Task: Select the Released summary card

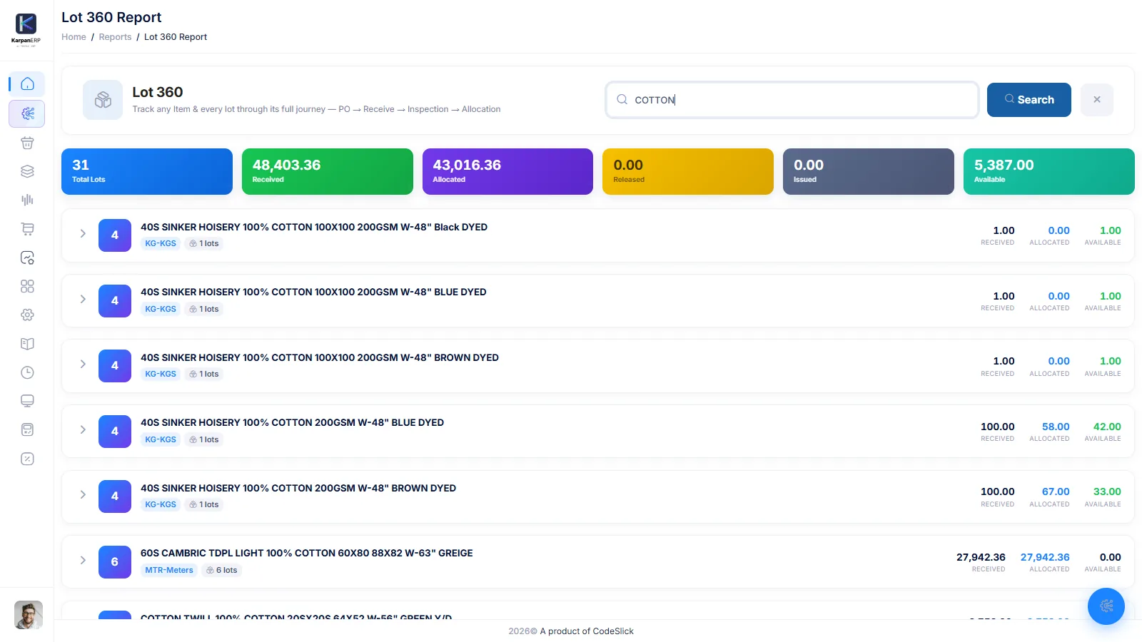Action: click(x=688, y=172)
